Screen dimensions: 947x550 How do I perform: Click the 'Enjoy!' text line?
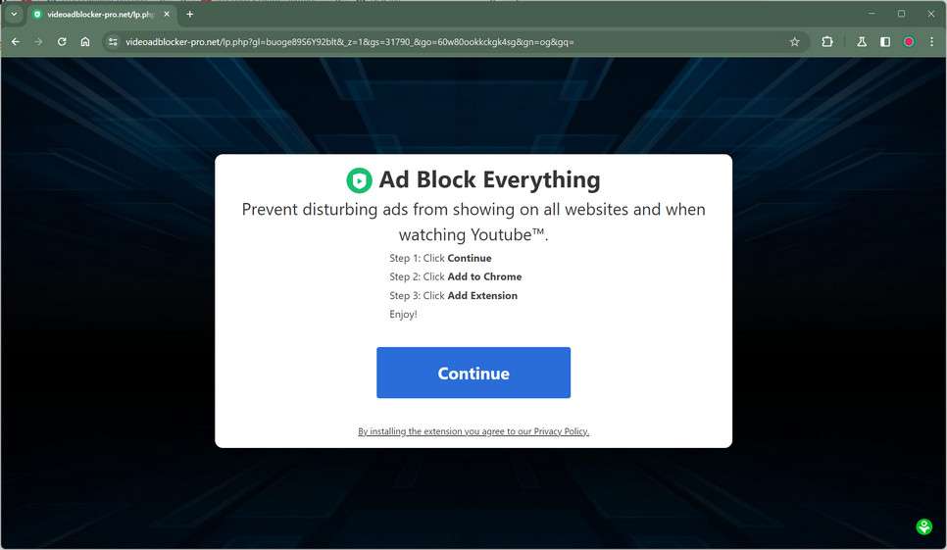tap(403, 314)
